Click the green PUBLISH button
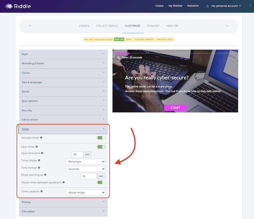 click(x=119, y=39)
